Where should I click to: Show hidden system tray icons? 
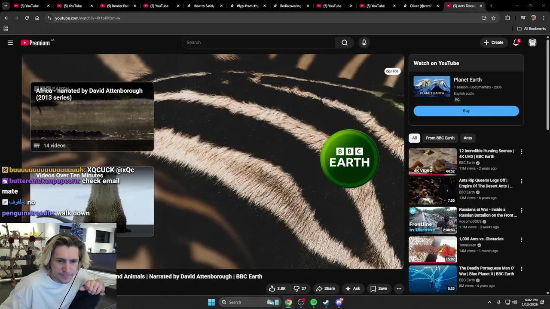tap(489, 302)
